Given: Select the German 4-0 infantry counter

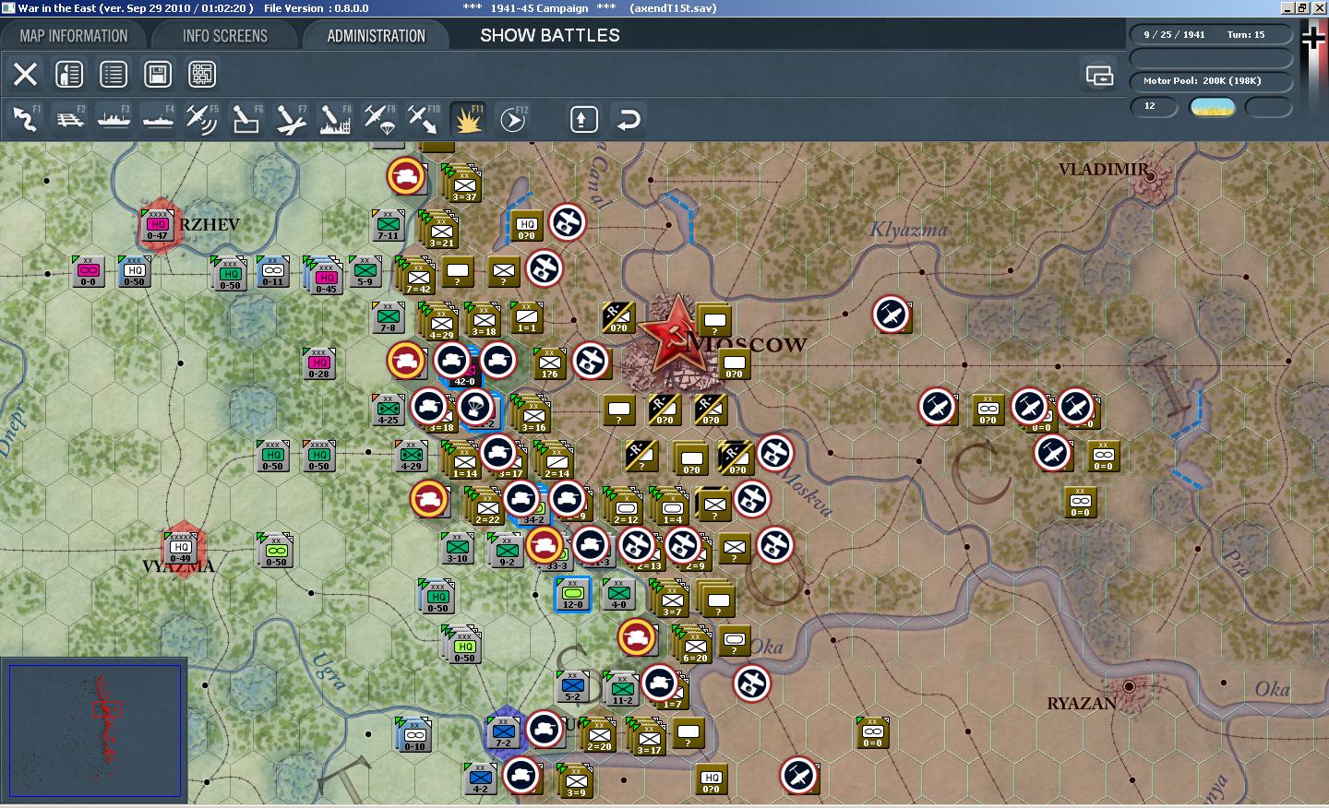Looking at the screenshot, I should (x=618, y=595).
